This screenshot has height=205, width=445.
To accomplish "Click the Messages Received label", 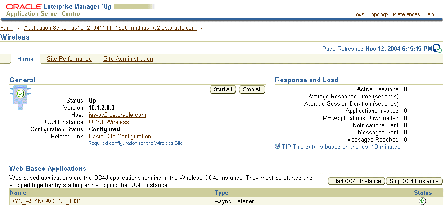I will coord(373,139).
